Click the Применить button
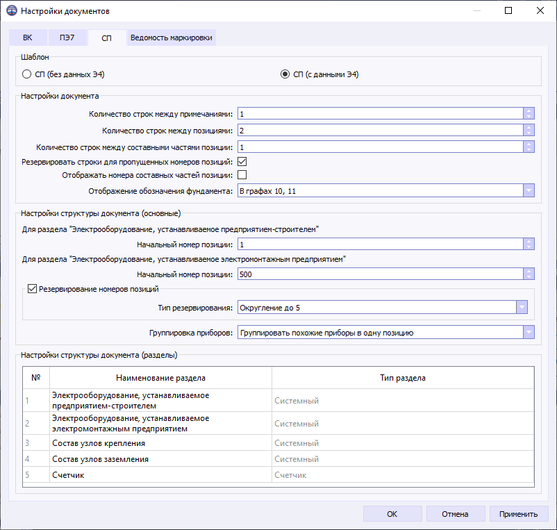Screen dimensions: 557x530 (519, 513)
